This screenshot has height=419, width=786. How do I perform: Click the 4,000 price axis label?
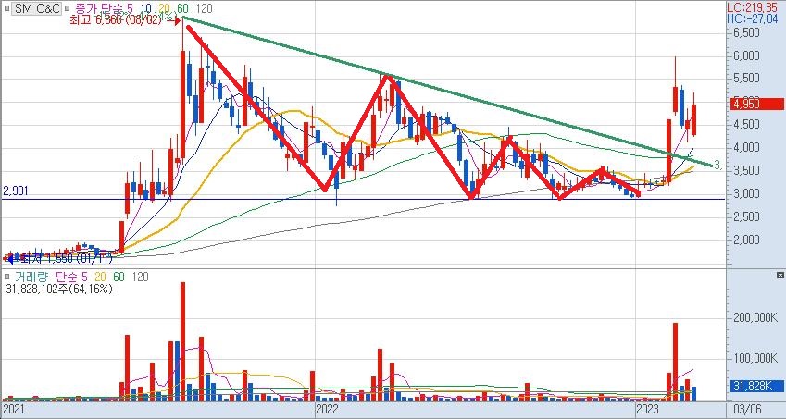point(745,148)
